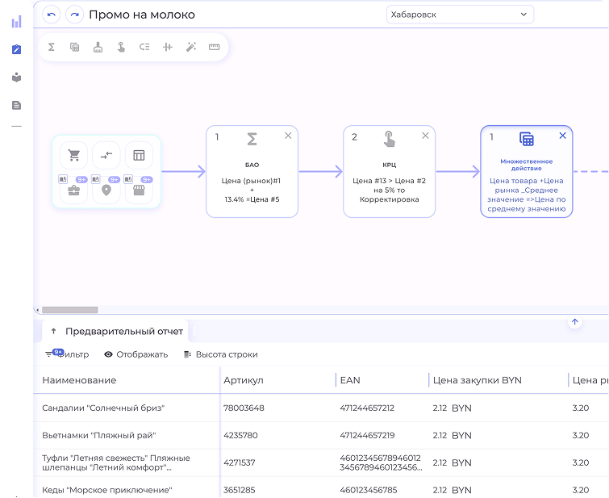Toggle column visibility with Отображать eye
Viewport: 609px width, 498px height.
(x=136, y=354)
